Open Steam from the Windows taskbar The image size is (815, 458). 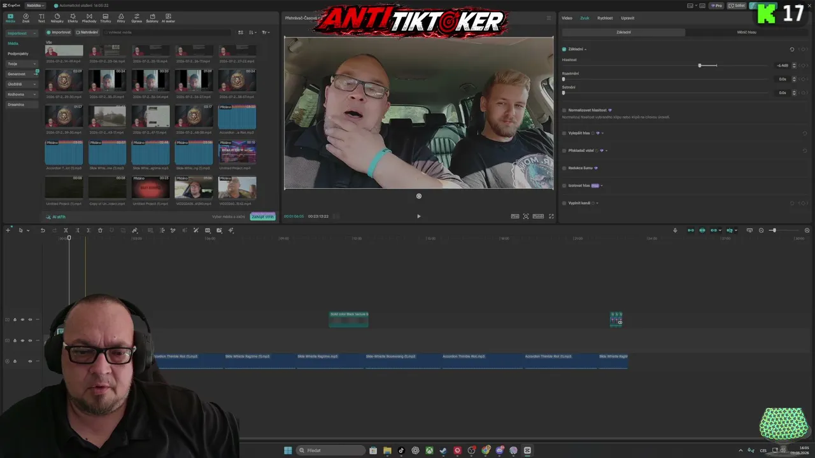[443, 450]
